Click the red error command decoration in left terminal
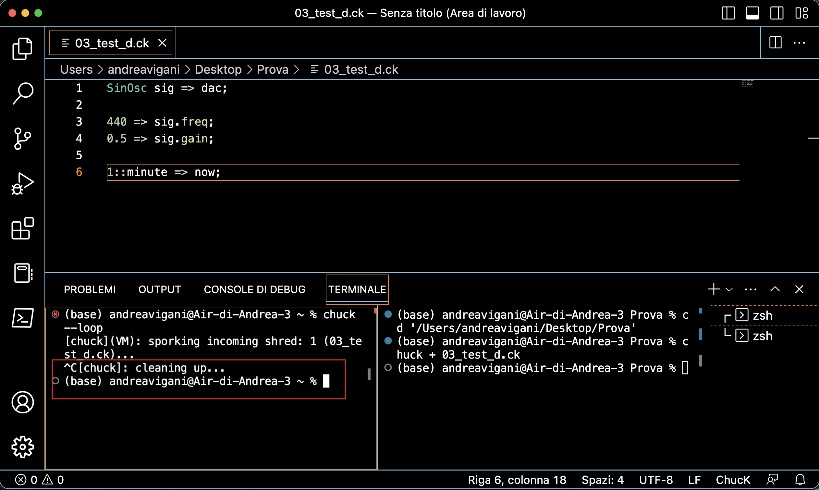This screenshot has width=819, height=490. pos(55,314)
